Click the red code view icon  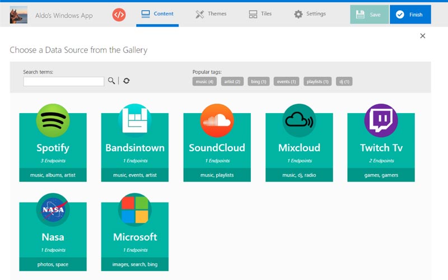click(x=119, y=15)
